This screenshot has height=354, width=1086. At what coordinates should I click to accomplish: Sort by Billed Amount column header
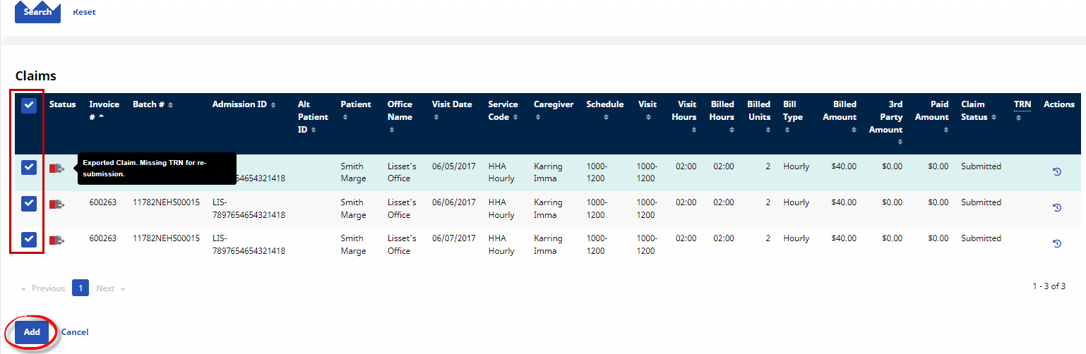click(x=840, y=117)
